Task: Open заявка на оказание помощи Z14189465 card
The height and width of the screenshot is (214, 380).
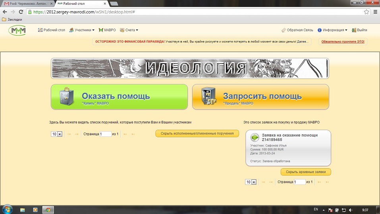Action: pos(288,148)
